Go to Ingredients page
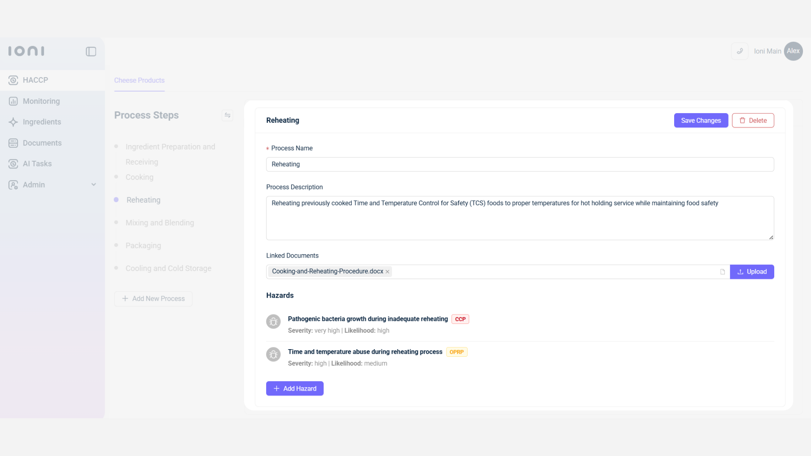The image size is (811, 456). coord(41,122)
